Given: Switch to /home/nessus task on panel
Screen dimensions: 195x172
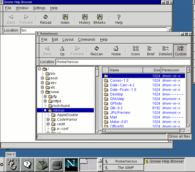Looking at the screenshot, I should 124,161.
